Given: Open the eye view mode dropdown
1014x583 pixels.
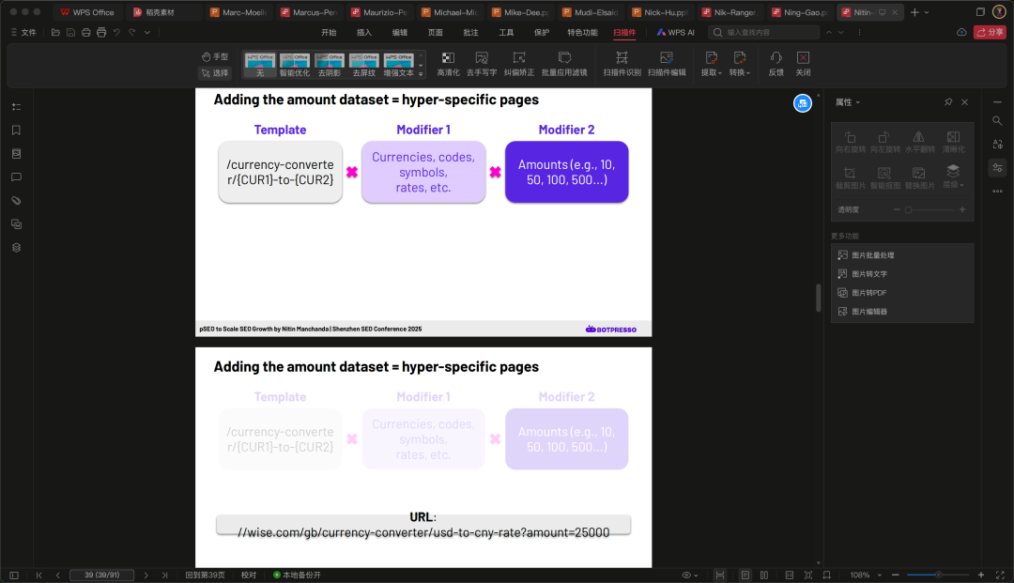Looking at the screenshot, I should tap(690, 575).
